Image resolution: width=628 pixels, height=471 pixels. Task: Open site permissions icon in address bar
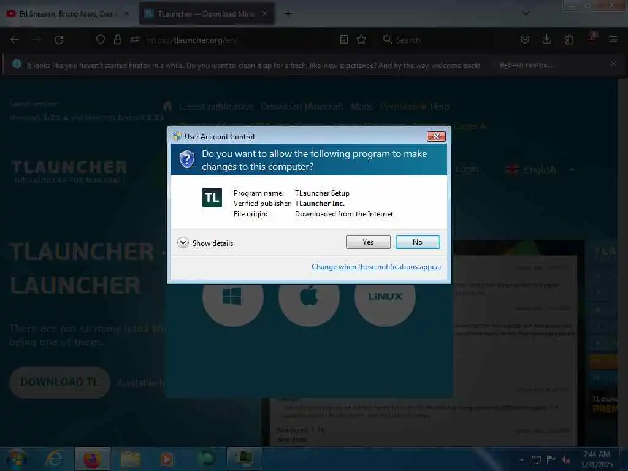(x=134, y=40)
